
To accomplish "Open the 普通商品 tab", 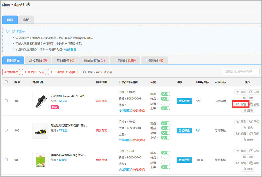I will tap(13, 60).
